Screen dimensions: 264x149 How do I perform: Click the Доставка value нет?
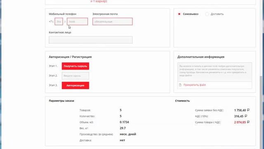[123, 140]
